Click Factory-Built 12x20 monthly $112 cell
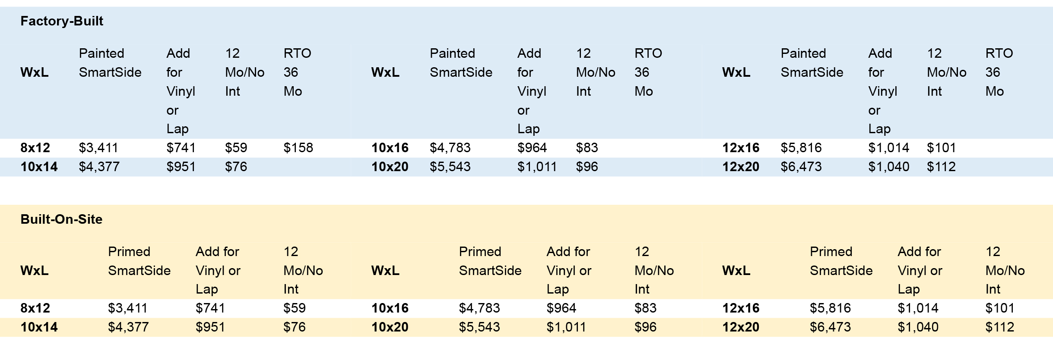 (x=941, y=167)
